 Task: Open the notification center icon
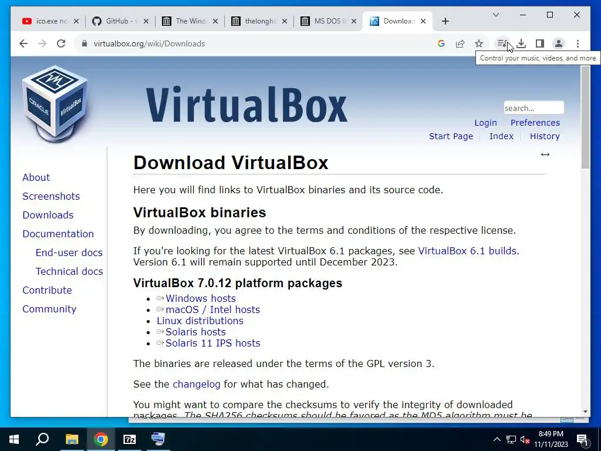[x=583, y=439]
